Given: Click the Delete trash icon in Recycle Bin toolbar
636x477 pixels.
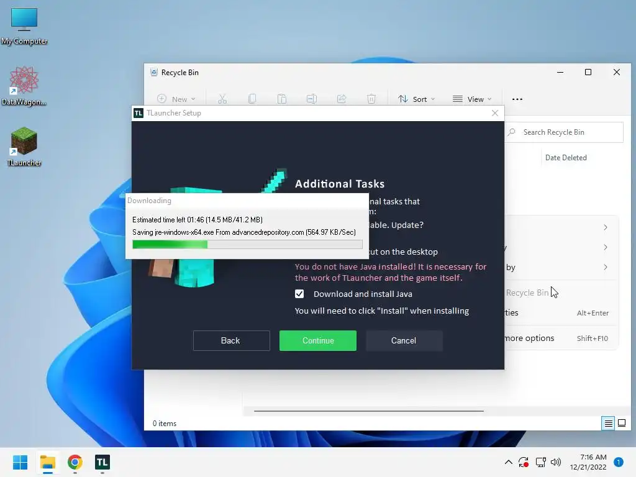Looking at the screenshot, I should pyautogui.click(x=371, y=99).
